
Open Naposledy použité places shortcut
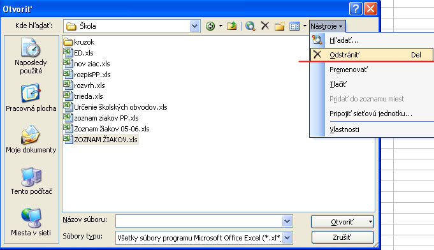(31, 56)
